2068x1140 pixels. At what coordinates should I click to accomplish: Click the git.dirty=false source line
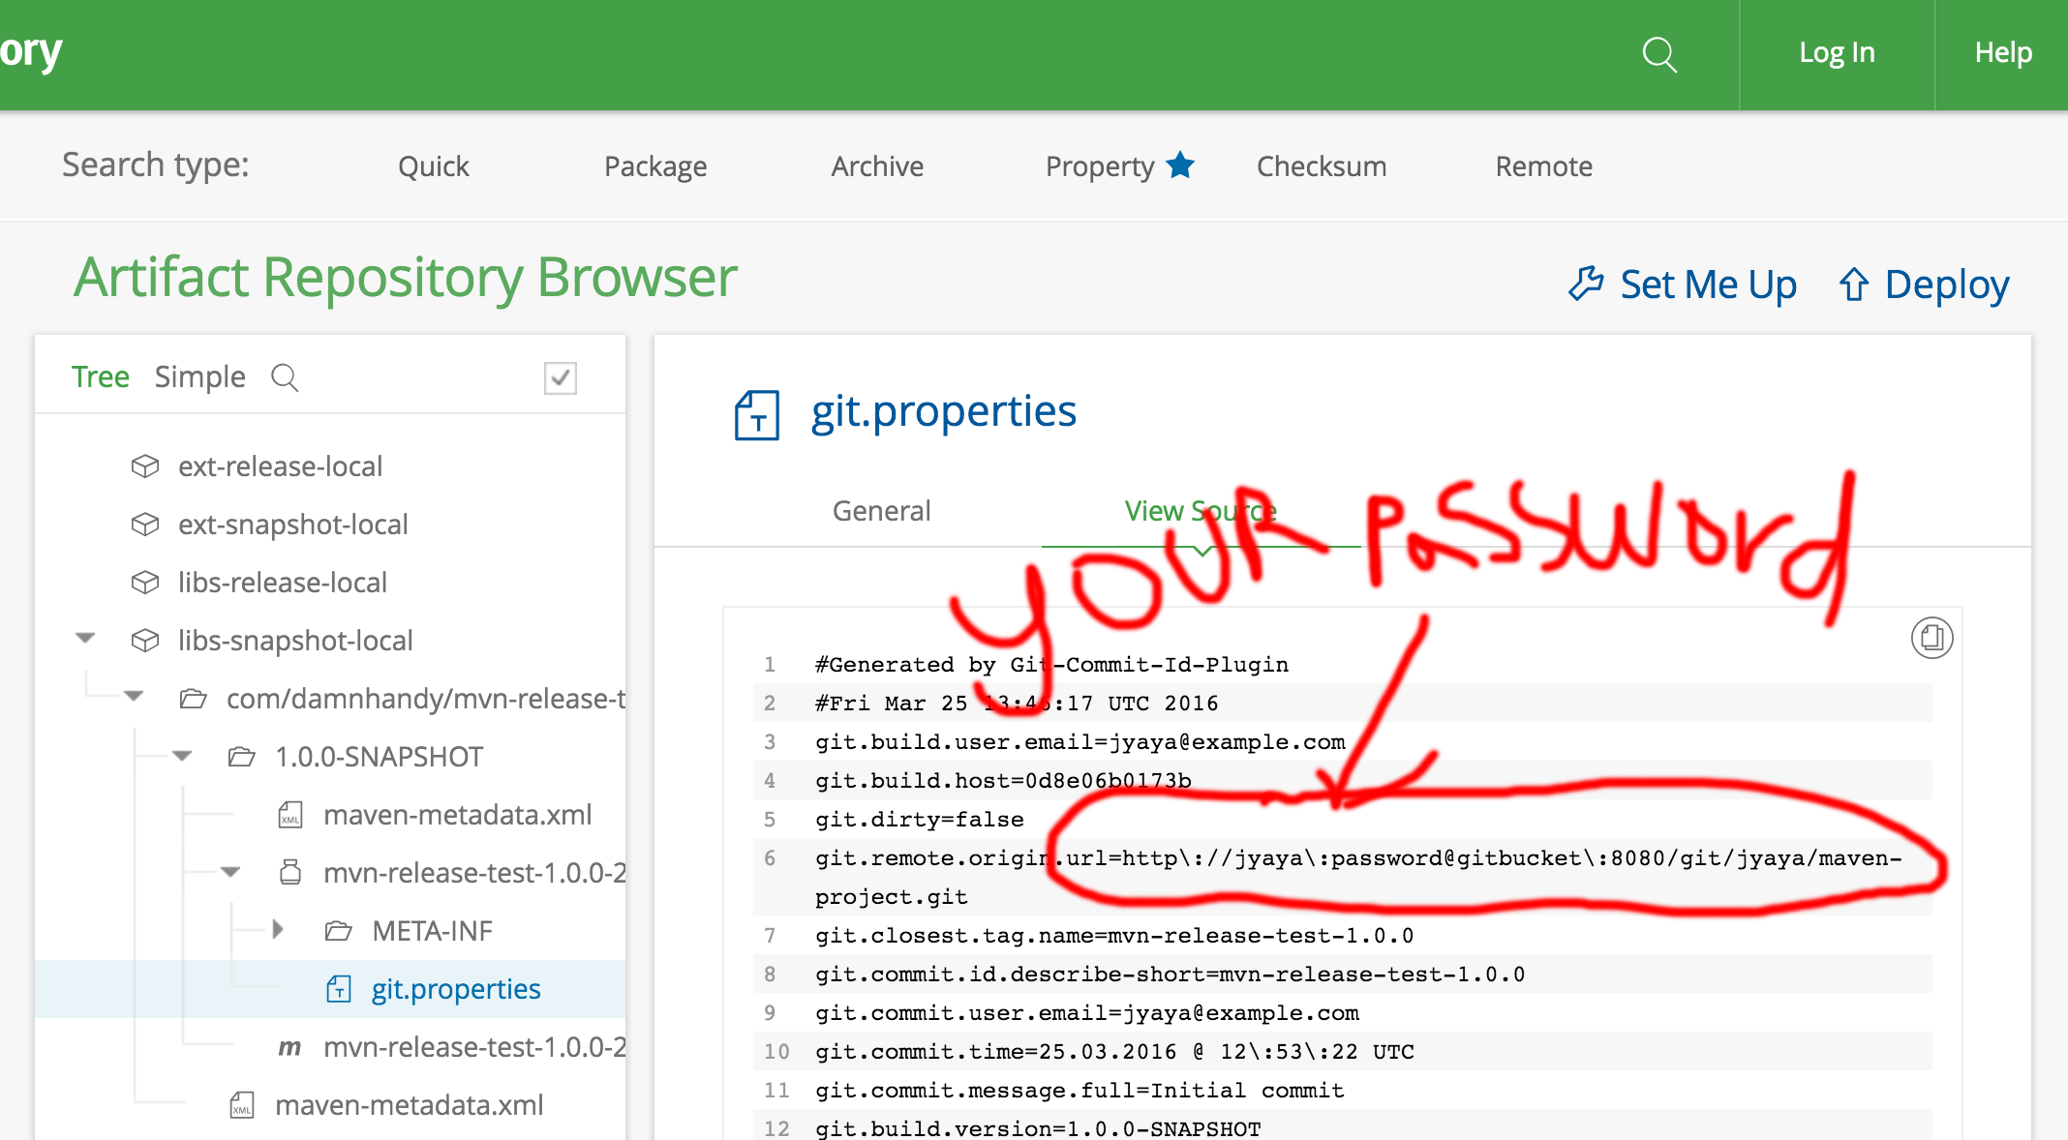tap(920, 820)
